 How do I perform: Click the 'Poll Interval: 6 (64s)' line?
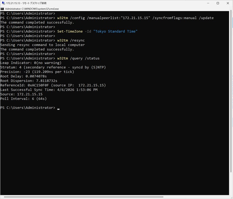pyautogui.click(x=24, y=99)
